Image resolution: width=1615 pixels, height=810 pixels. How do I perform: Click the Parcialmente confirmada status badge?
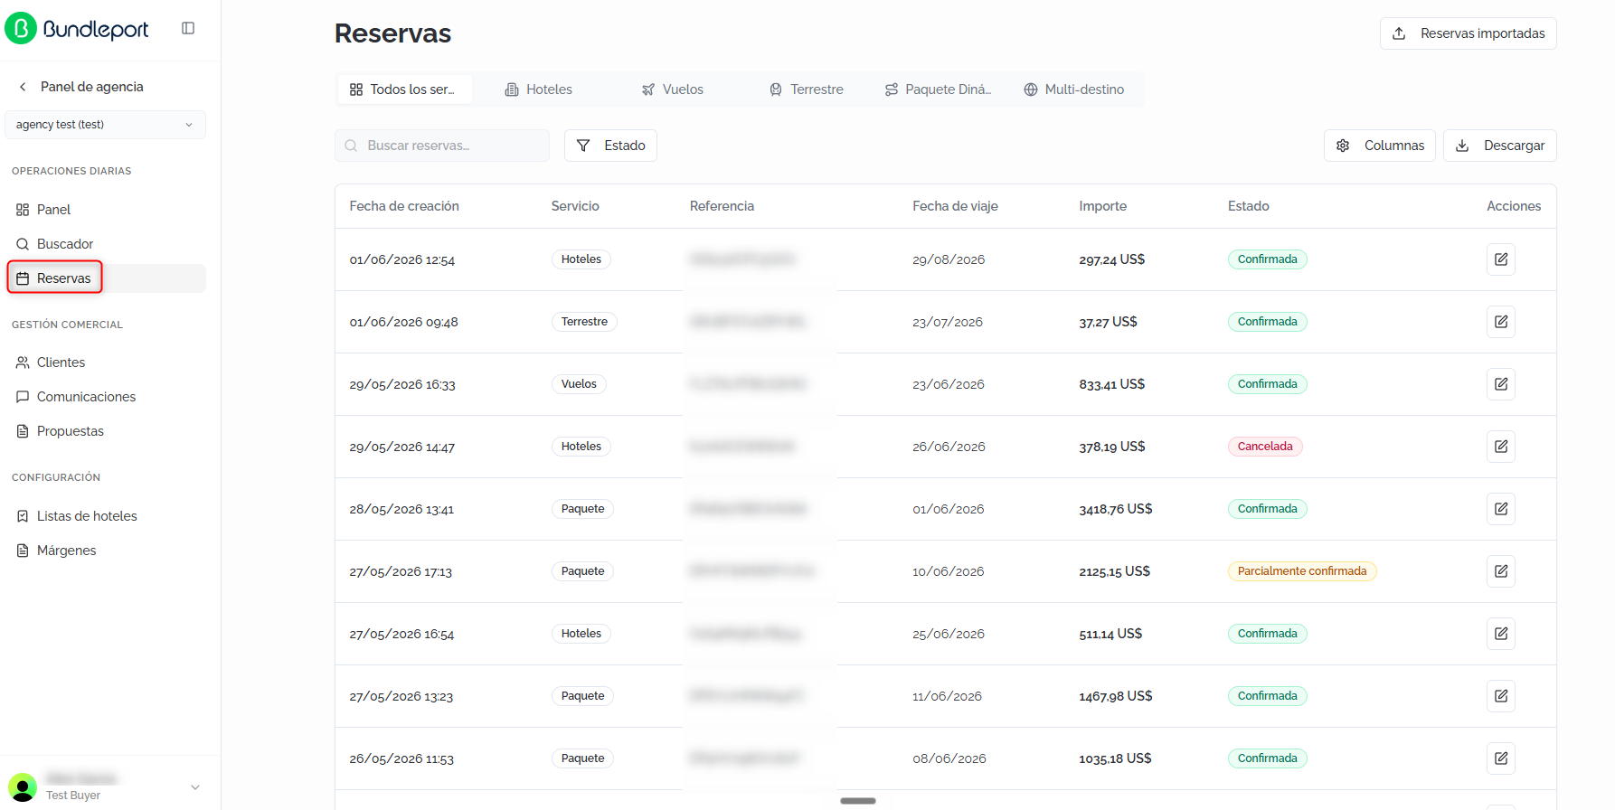click(x=1302, y=571)
